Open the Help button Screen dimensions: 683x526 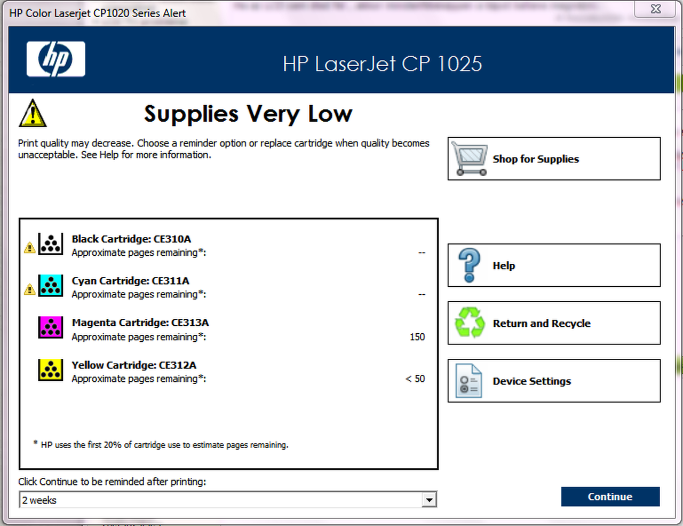554,265
